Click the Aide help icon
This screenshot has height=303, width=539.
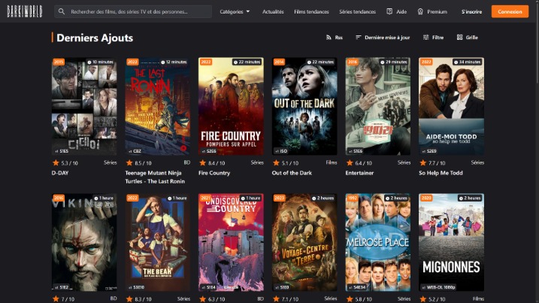pyautogui.click(x=389, y=11)
